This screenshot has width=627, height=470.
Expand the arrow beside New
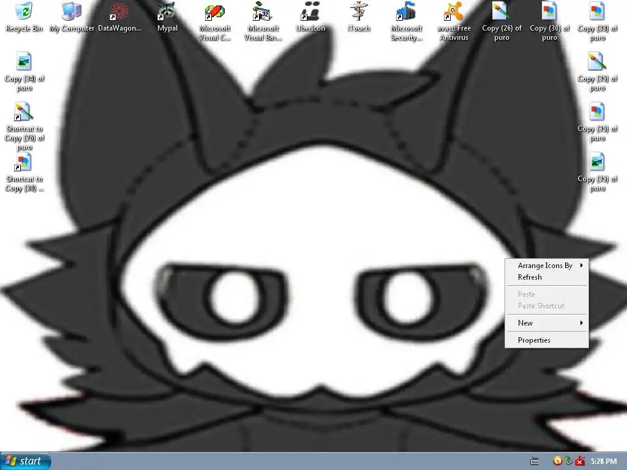click(x=582, y=323)
